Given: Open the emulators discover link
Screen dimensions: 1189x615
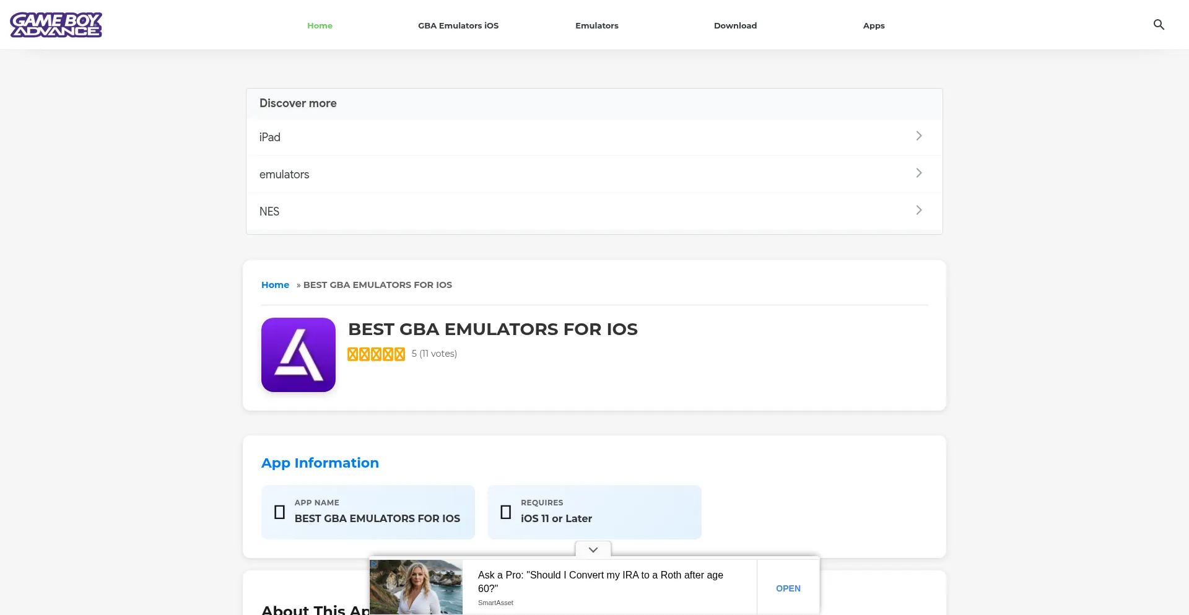Looking at the screenshot, I should point(594,175).
